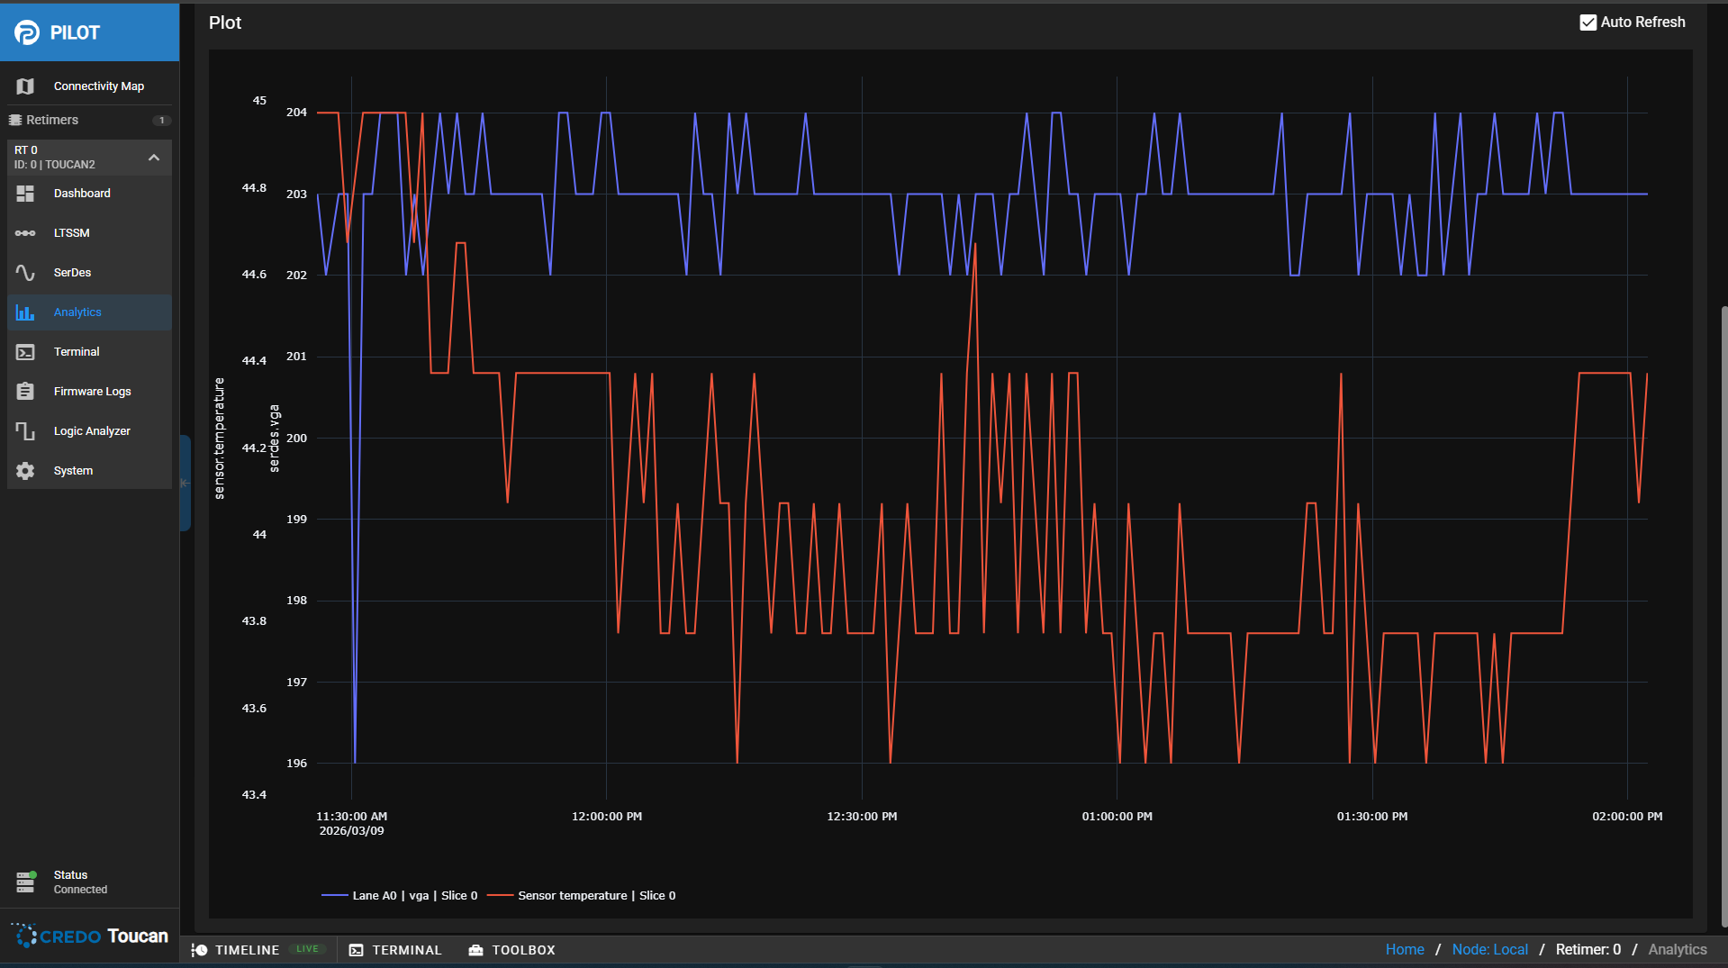Image resolution: width=1728 pixels, height=968 pixels.
Task: Open the Dashboard grid icon
Action: click(x=25, y=194)
